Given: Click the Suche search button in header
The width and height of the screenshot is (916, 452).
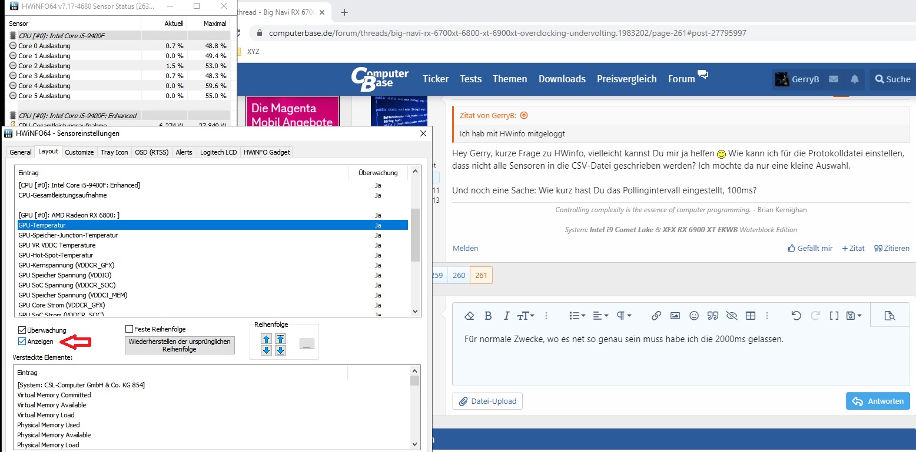Looking at the screenshot, I should 892,79.
